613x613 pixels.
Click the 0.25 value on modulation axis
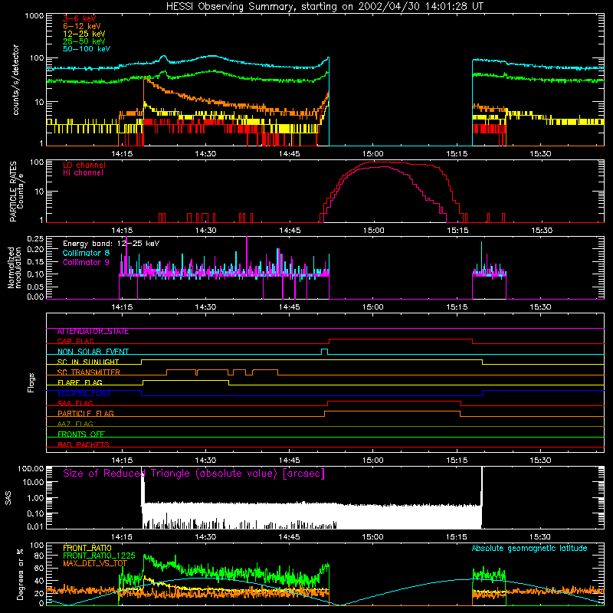click(35, 239)
